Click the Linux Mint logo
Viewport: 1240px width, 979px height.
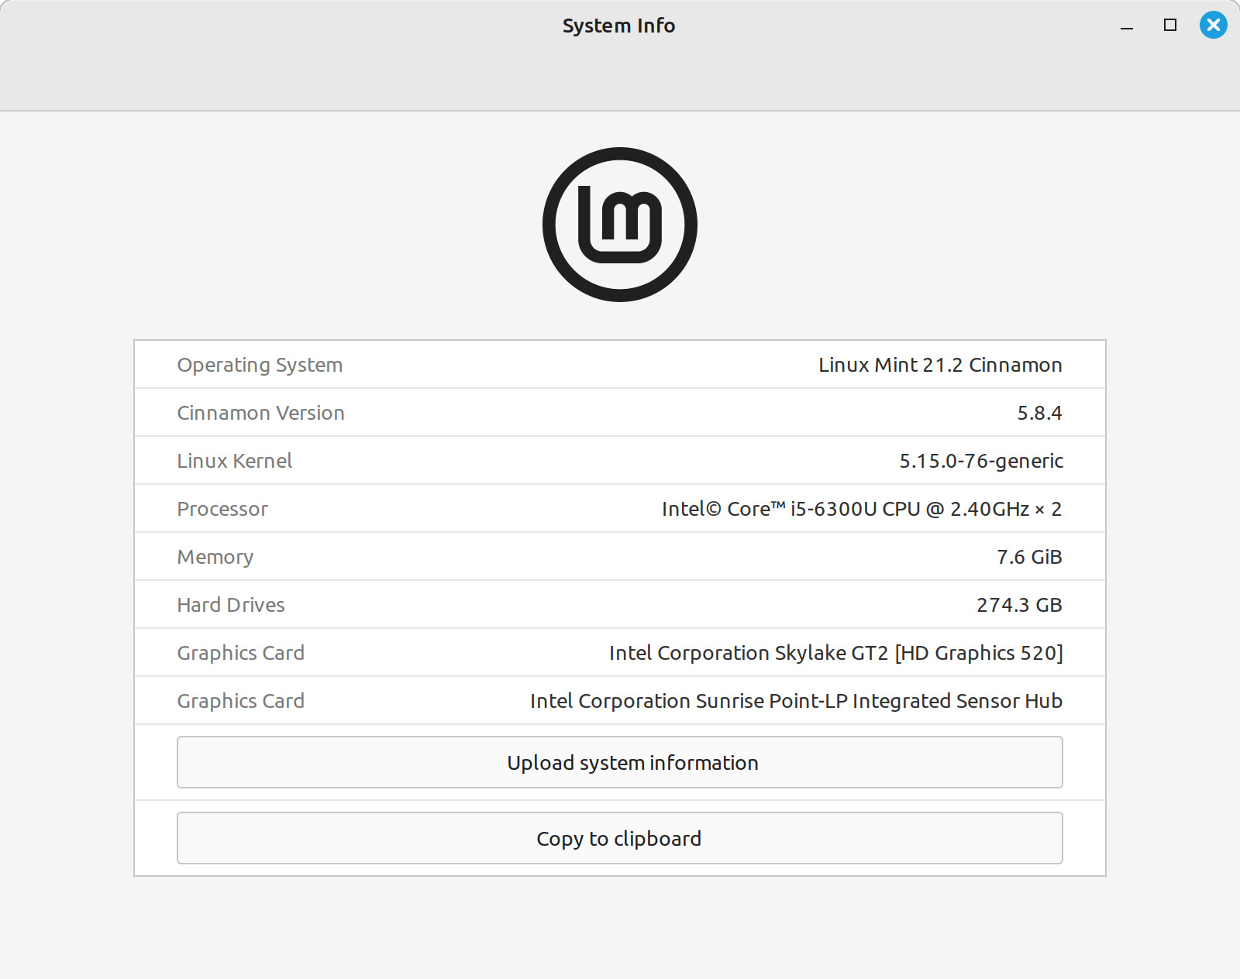pos(620,225)
